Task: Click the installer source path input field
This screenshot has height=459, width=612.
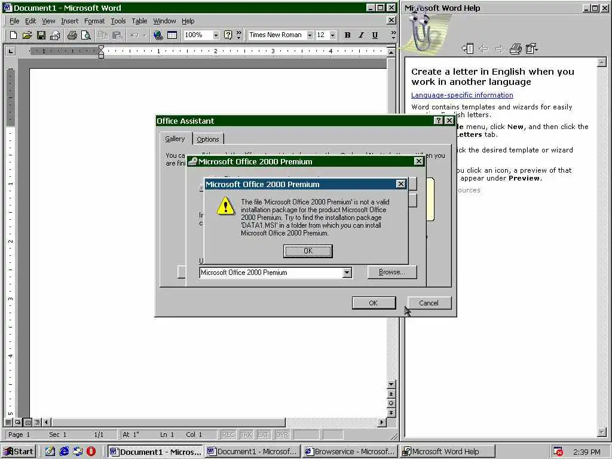Action: pos(271,273)
